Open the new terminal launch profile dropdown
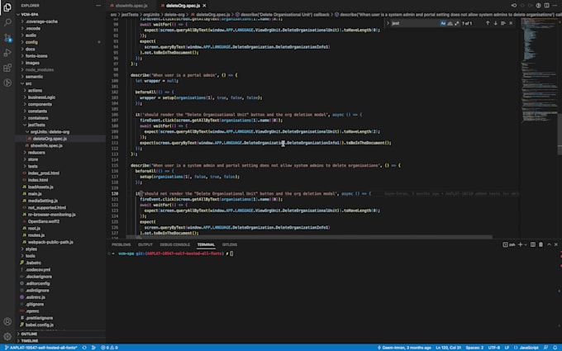Screen dimensions: 562x351 (526, 244)
